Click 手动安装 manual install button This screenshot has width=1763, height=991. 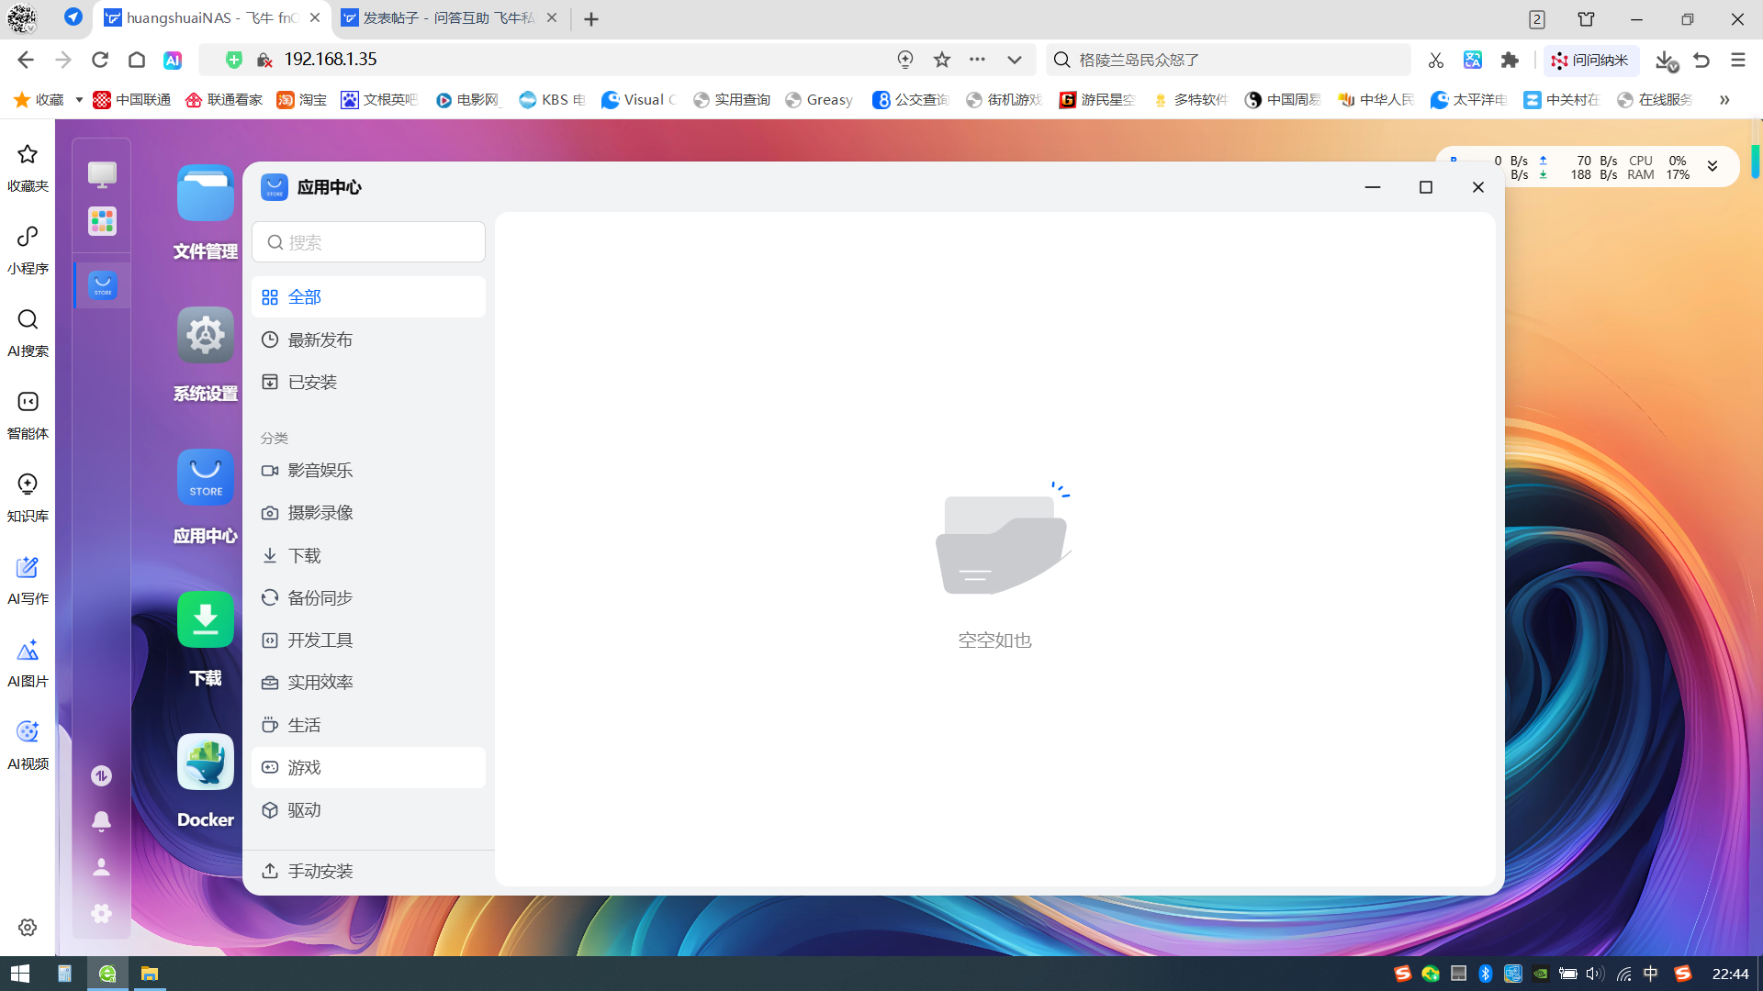[x=320, y=871]
